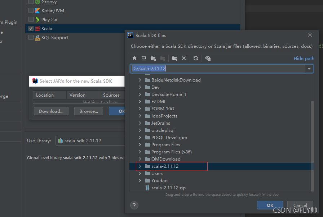Click the scala-2.11.12.zip archive file icon
The height and width of the screenshot is (217, 323).
(x=147, y=188)
